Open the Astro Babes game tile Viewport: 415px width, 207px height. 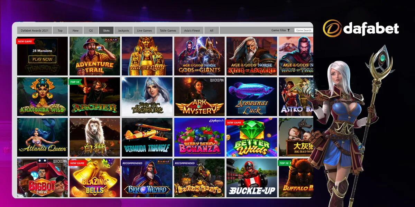[x=296, y=97]
